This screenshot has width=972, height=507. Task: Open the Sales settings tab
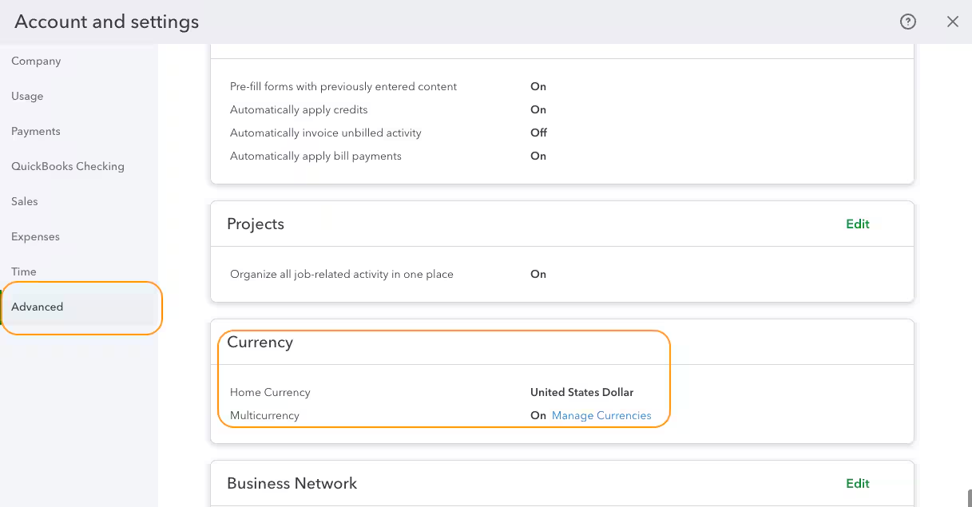[x=25, y=202]
